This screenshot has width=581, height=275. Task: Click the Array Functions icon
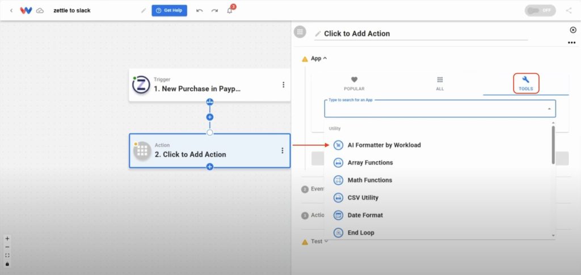point(338,163)
